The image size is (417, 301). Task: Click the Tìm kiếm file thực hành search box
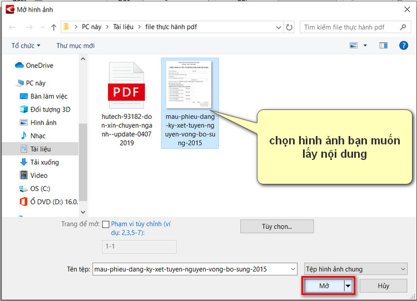[x=350, y=27]
